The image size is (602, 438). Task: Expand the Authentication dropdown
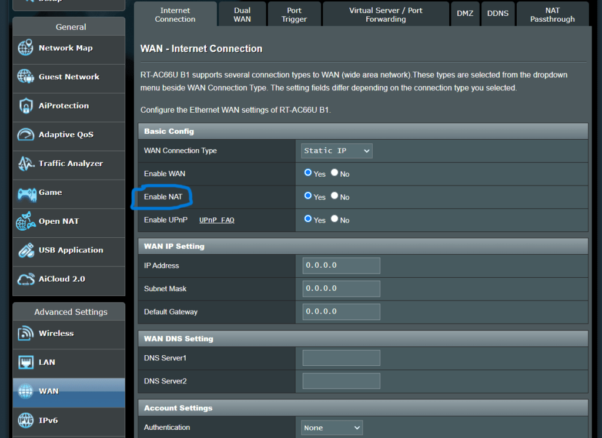point(332,428)
